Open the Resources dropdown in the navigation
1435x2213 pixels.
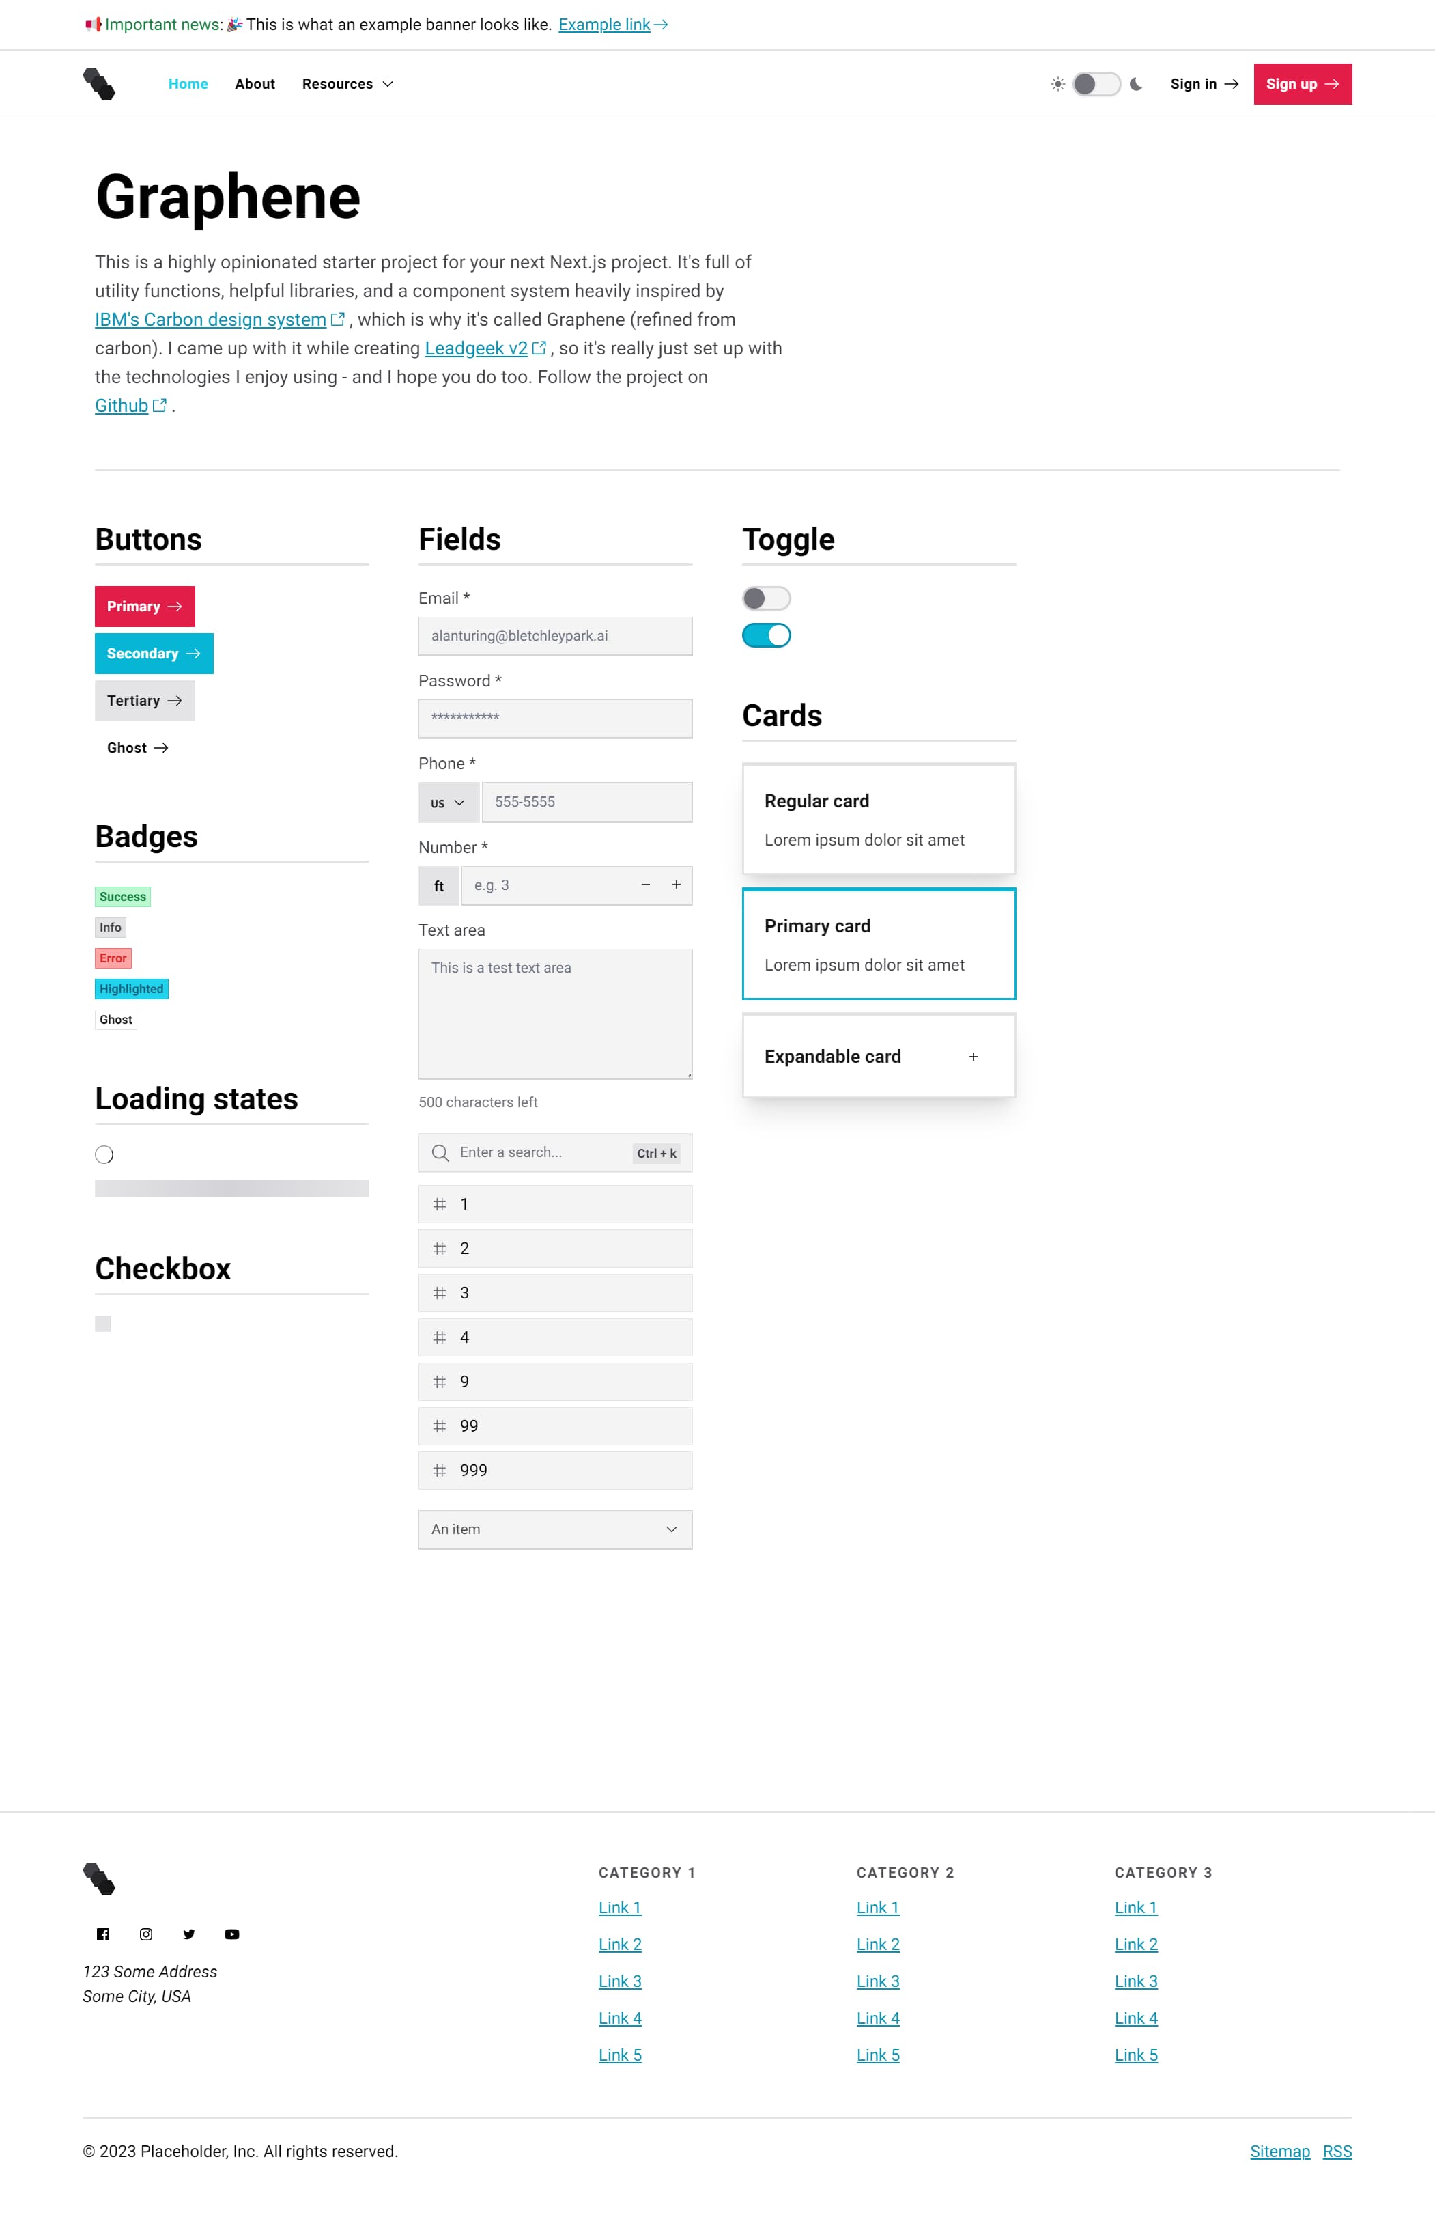tap(347, 84)
